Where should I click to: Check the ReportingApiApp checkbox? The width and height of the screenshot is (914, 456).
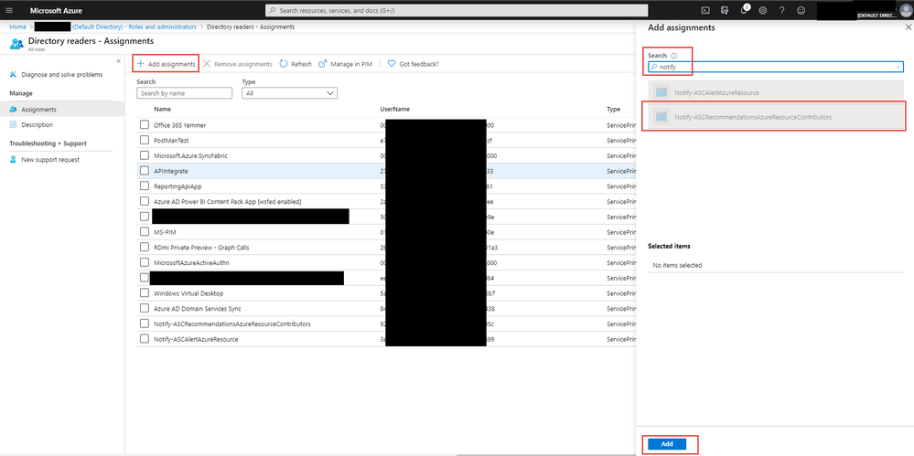144,186
